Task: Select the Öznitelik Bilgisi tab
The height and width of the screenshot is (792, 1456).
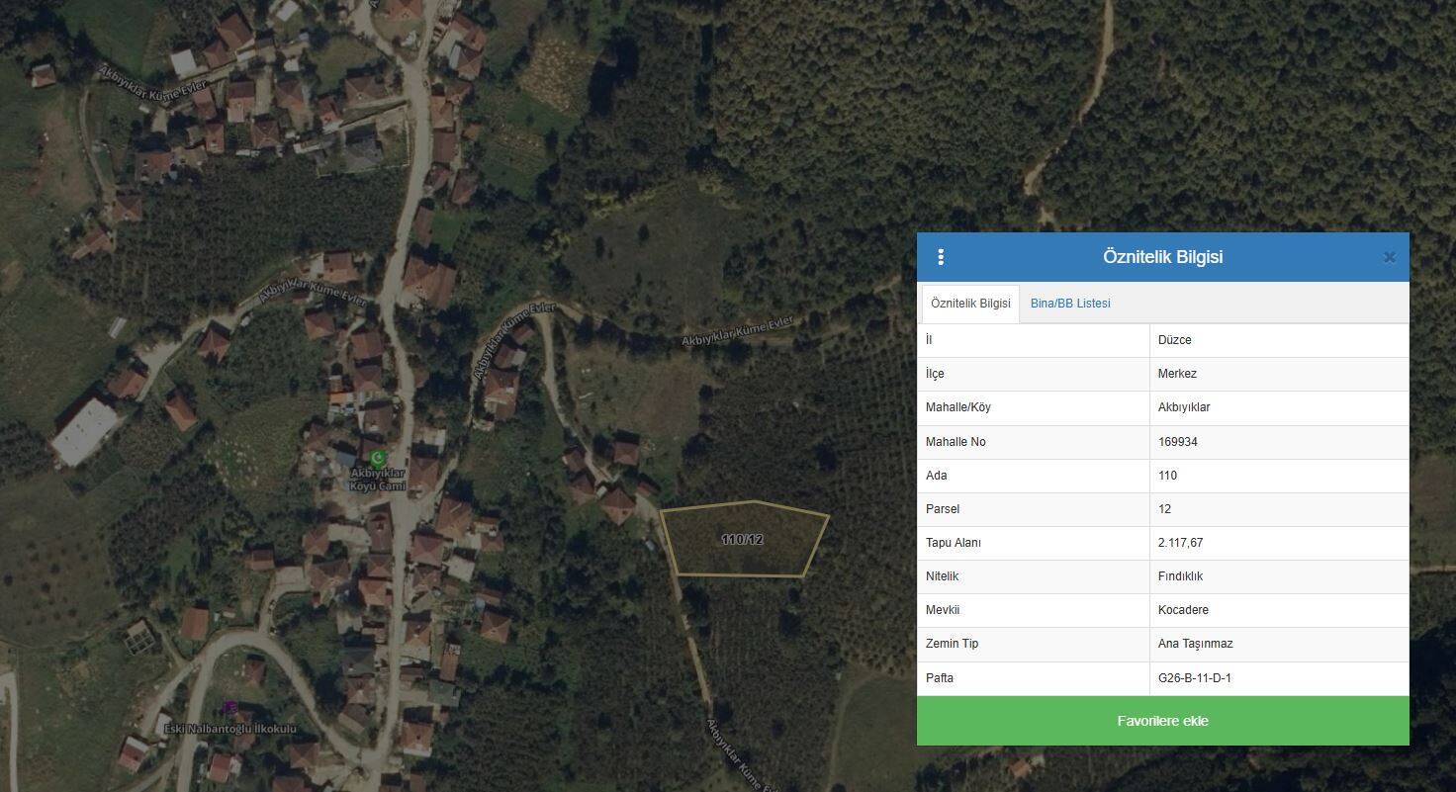Action: pyautogui.click(x=969, y=304)
